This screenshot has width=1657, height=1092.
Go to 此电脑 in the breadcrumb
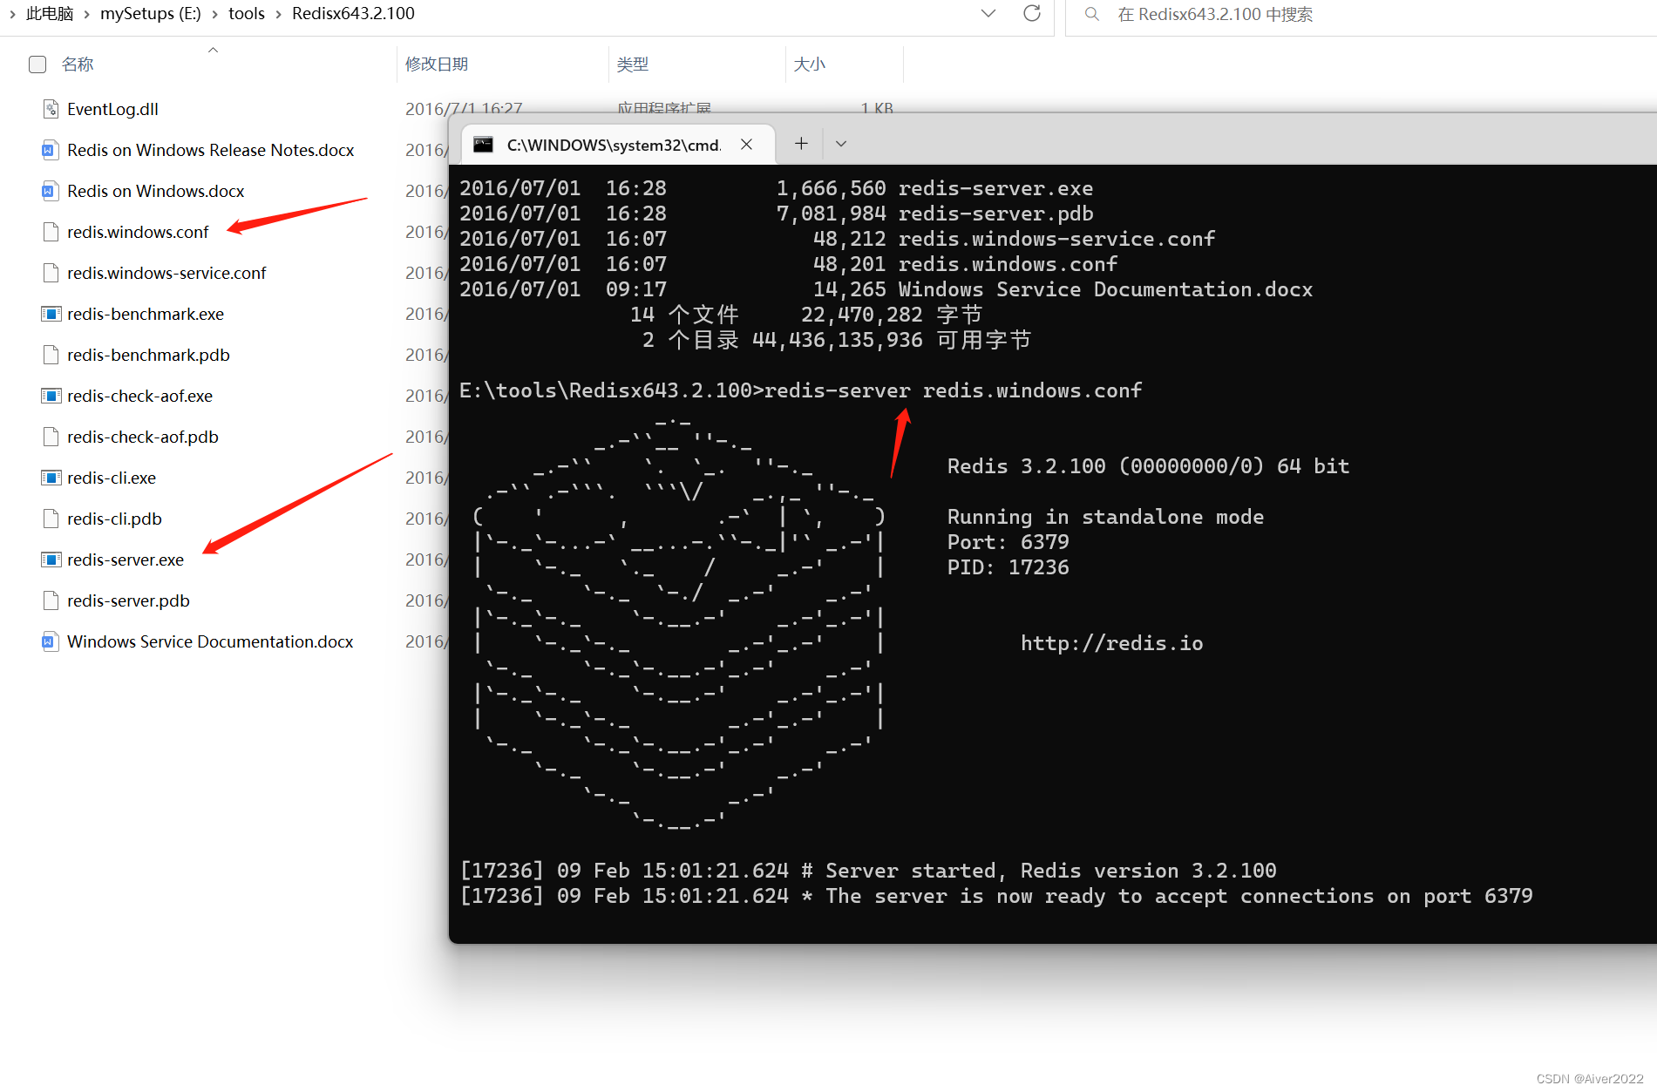pyautogui.click(x=50, y=14)
